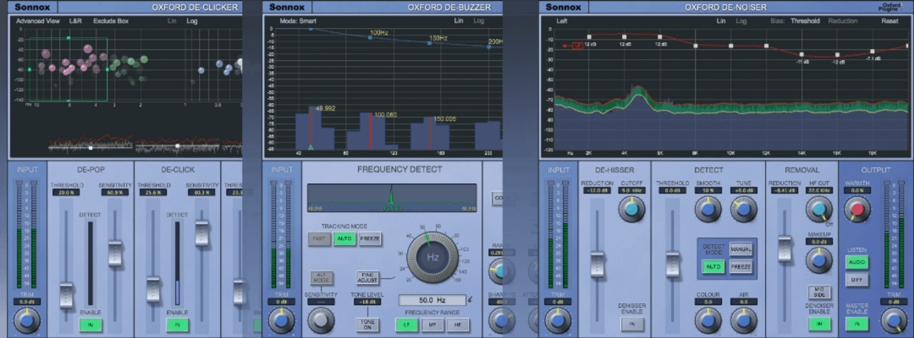Click the De-Click Sensitivity fader

(x=201, y=232)
